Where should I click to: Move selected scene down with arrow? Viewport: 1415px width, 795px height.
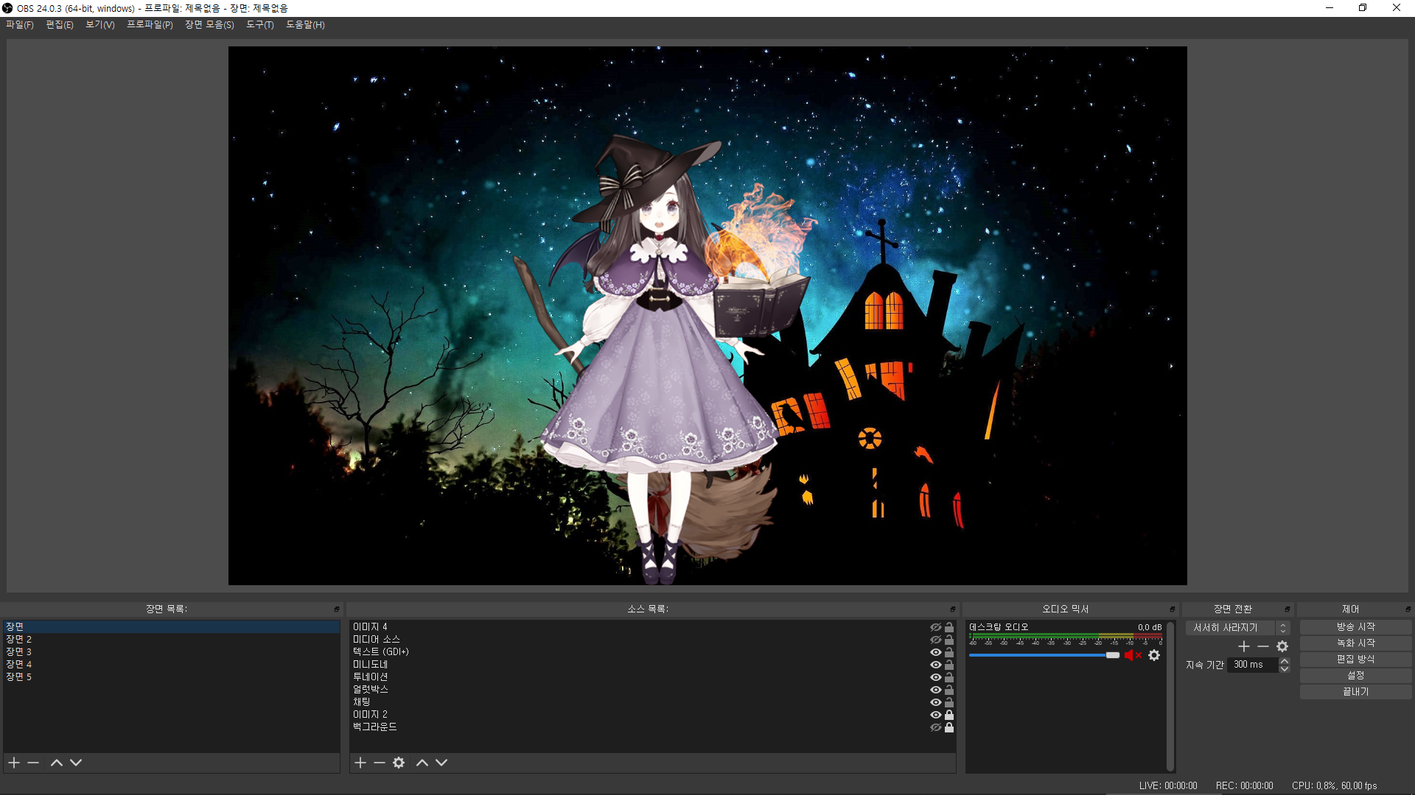(76, 763)
